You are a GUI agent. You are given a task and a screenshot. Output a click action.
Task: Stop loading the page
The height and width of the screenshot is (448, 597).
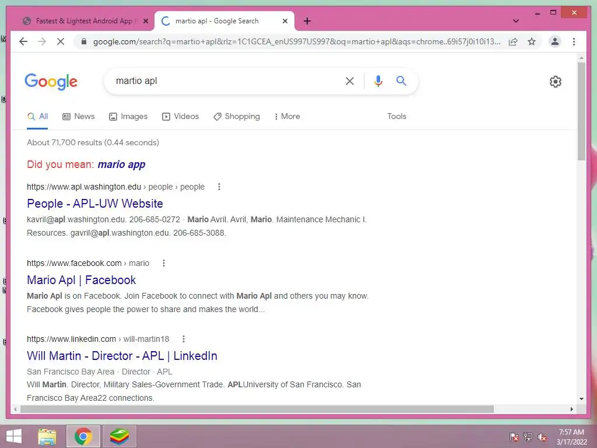(61, 41)
